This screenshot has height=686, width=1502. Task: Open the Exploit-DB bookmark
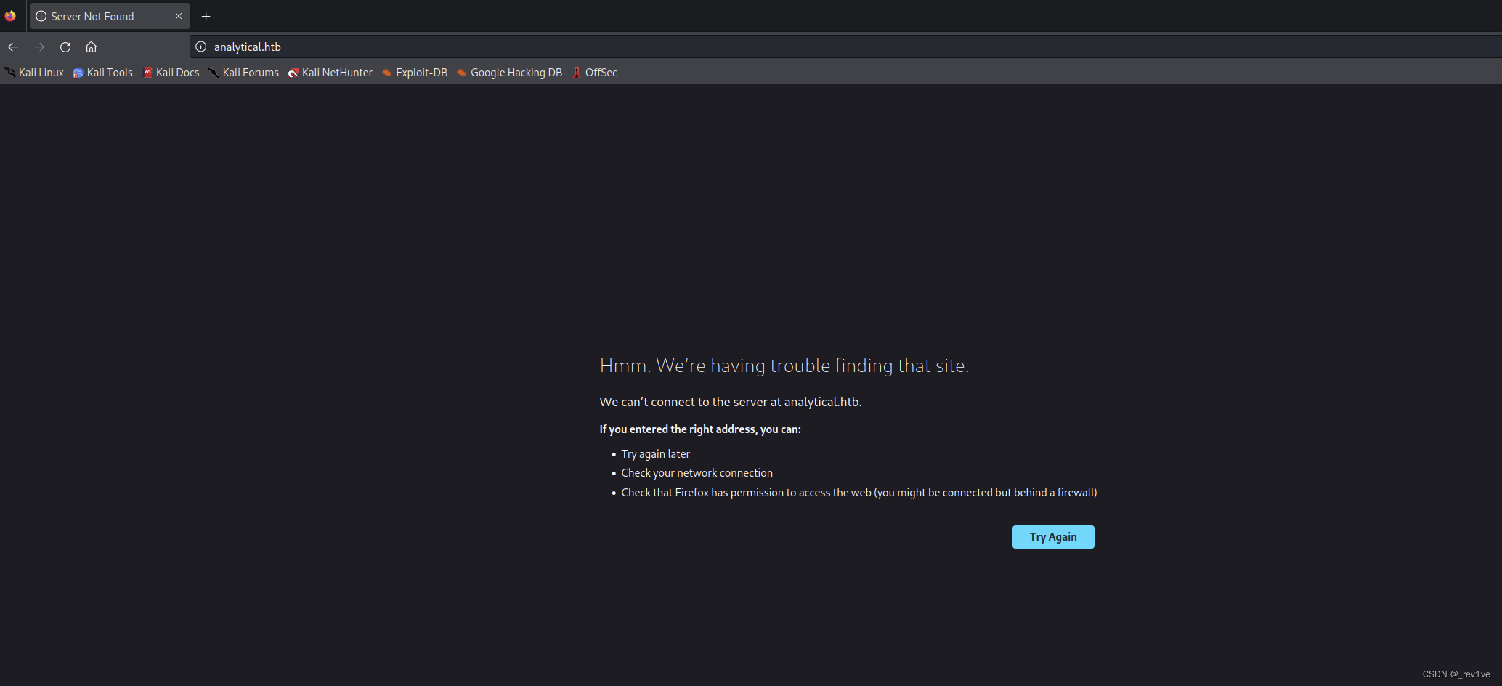[x=415, y=73]
